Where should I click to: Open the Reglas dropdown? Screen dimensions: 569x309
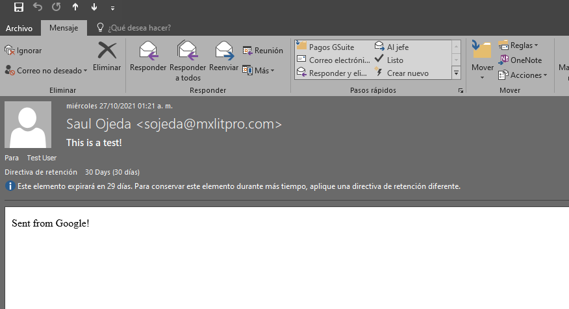pyautogui.click(x=518, y=45)
